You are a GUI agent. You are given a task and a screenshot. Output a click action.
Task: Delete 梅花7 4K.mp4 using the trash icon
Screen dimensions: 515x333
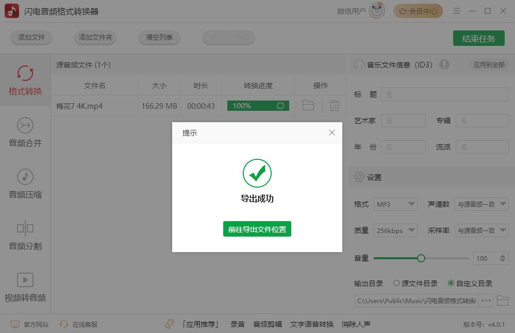[x=334, y=105]
